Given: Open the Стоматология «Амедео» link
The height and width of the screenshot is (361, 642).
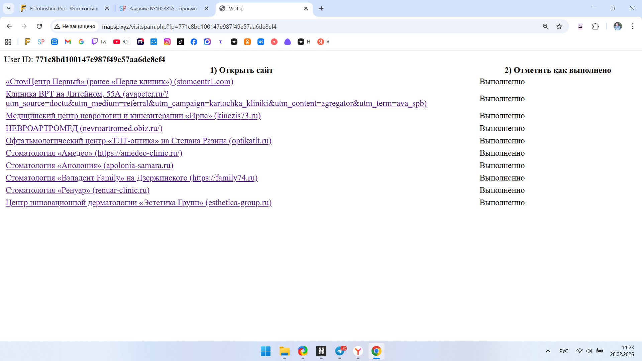Looking at the screenshot, I should point(94,153).
